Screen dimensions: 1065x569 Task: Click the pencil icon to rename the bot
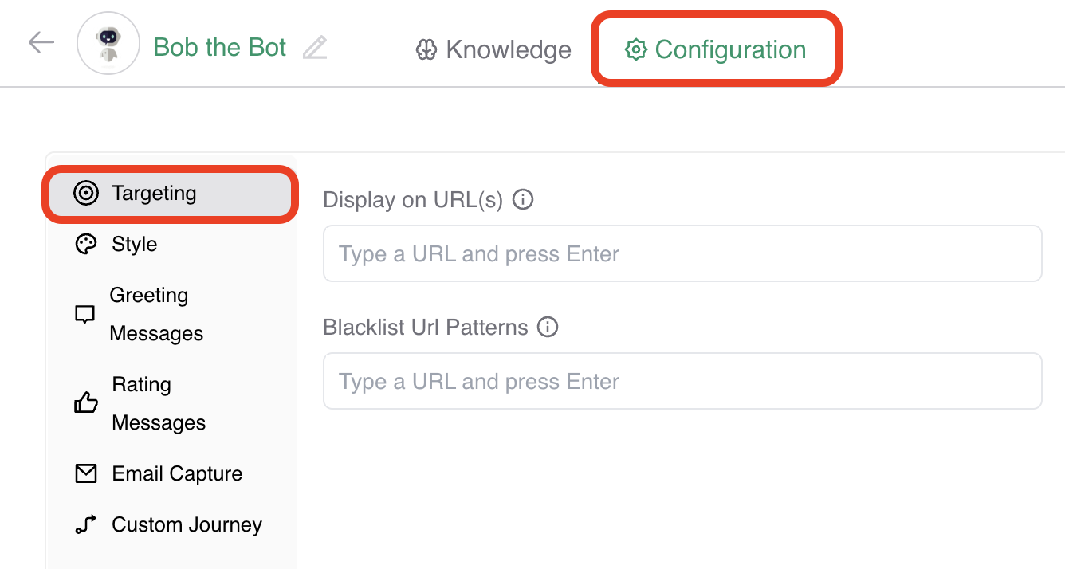pyautogui.click(x=315, y=48)
